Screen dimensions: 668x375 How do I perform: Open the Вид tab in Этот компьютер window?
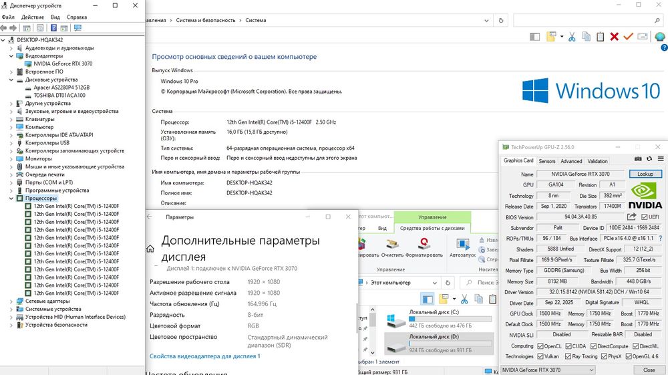pyautogui.click(x=382, y=228)
